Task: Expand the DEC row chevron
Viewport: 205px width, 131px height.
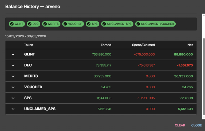Action: point(13,65)
